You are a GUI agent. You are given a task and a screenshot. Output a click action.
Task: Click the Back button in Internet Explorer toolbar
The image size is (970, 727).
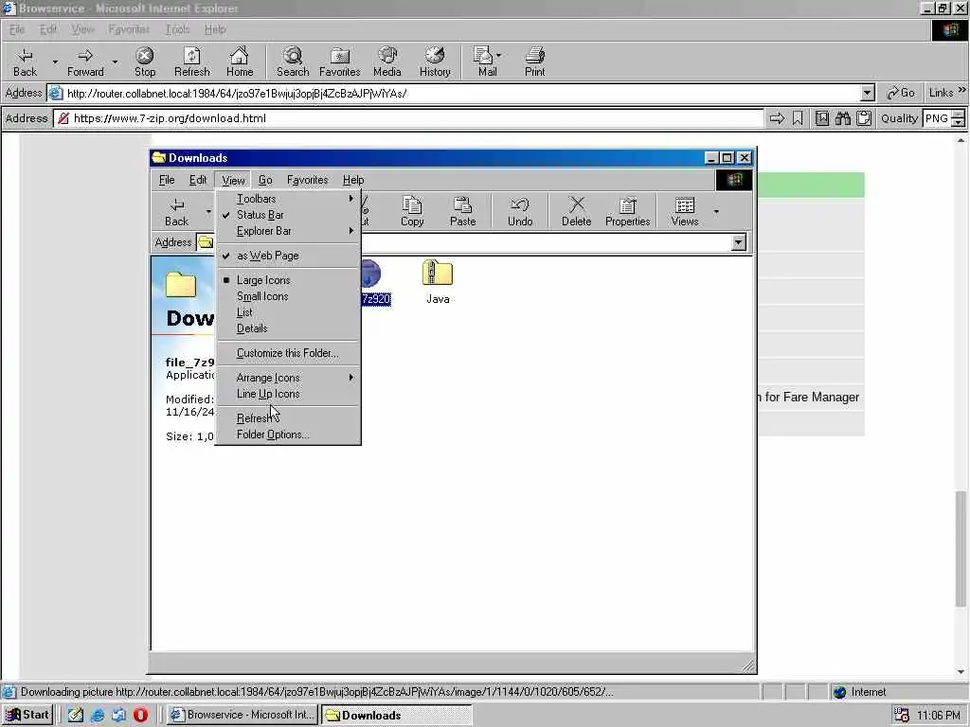(x=25, y=62)
